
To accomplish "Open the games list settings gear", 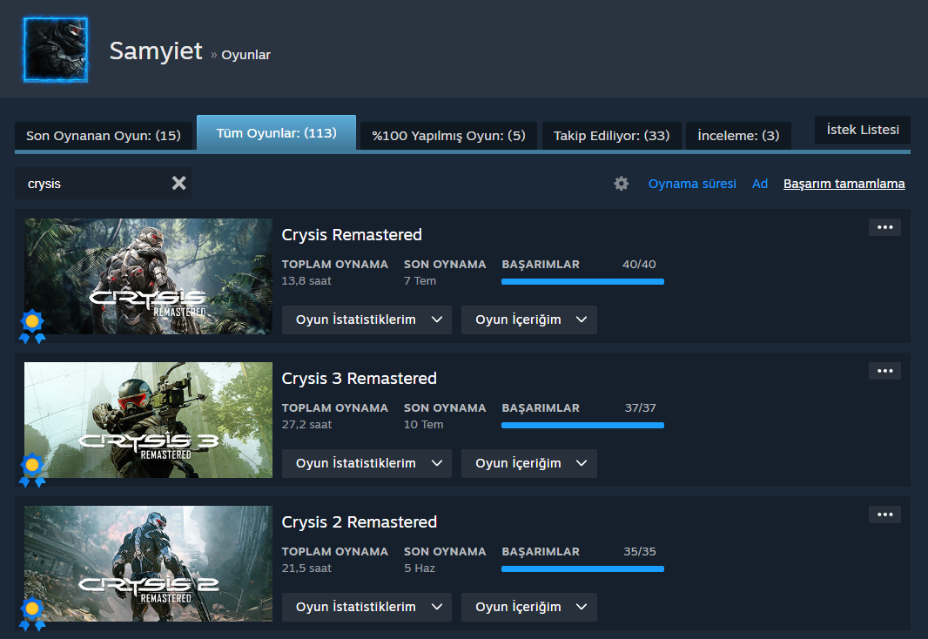I will 621,184.
